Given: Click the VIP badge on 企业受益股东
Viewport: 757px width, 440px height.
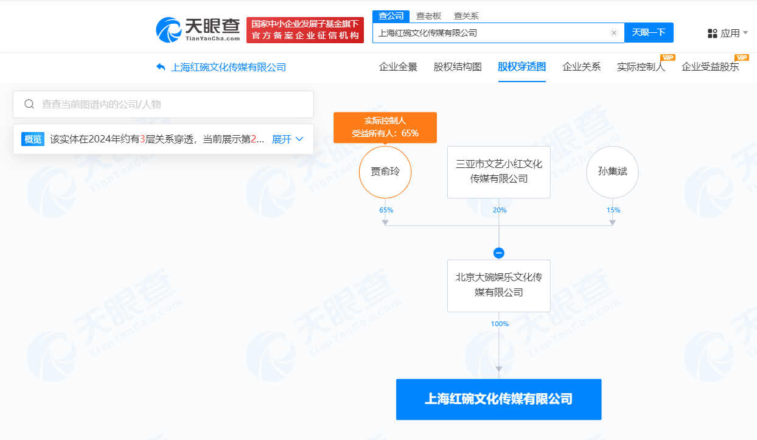Looking at the screenshot, I should [742, 58].
